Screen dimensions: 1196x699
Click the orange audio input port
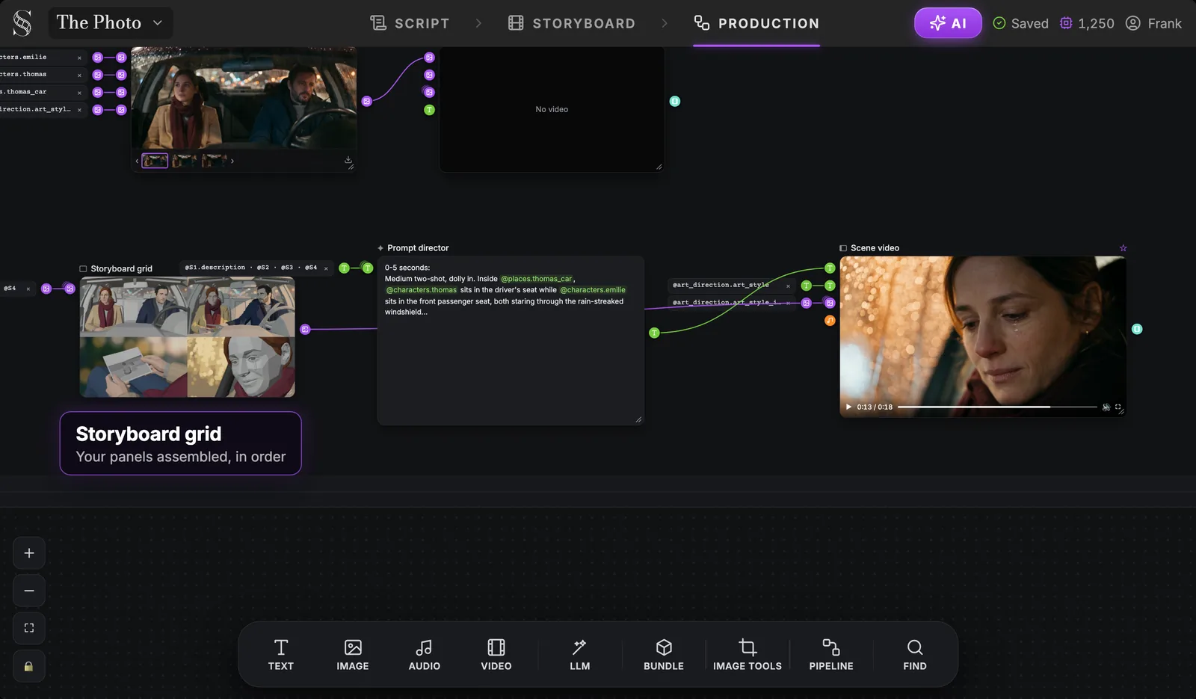coord(830,321)
